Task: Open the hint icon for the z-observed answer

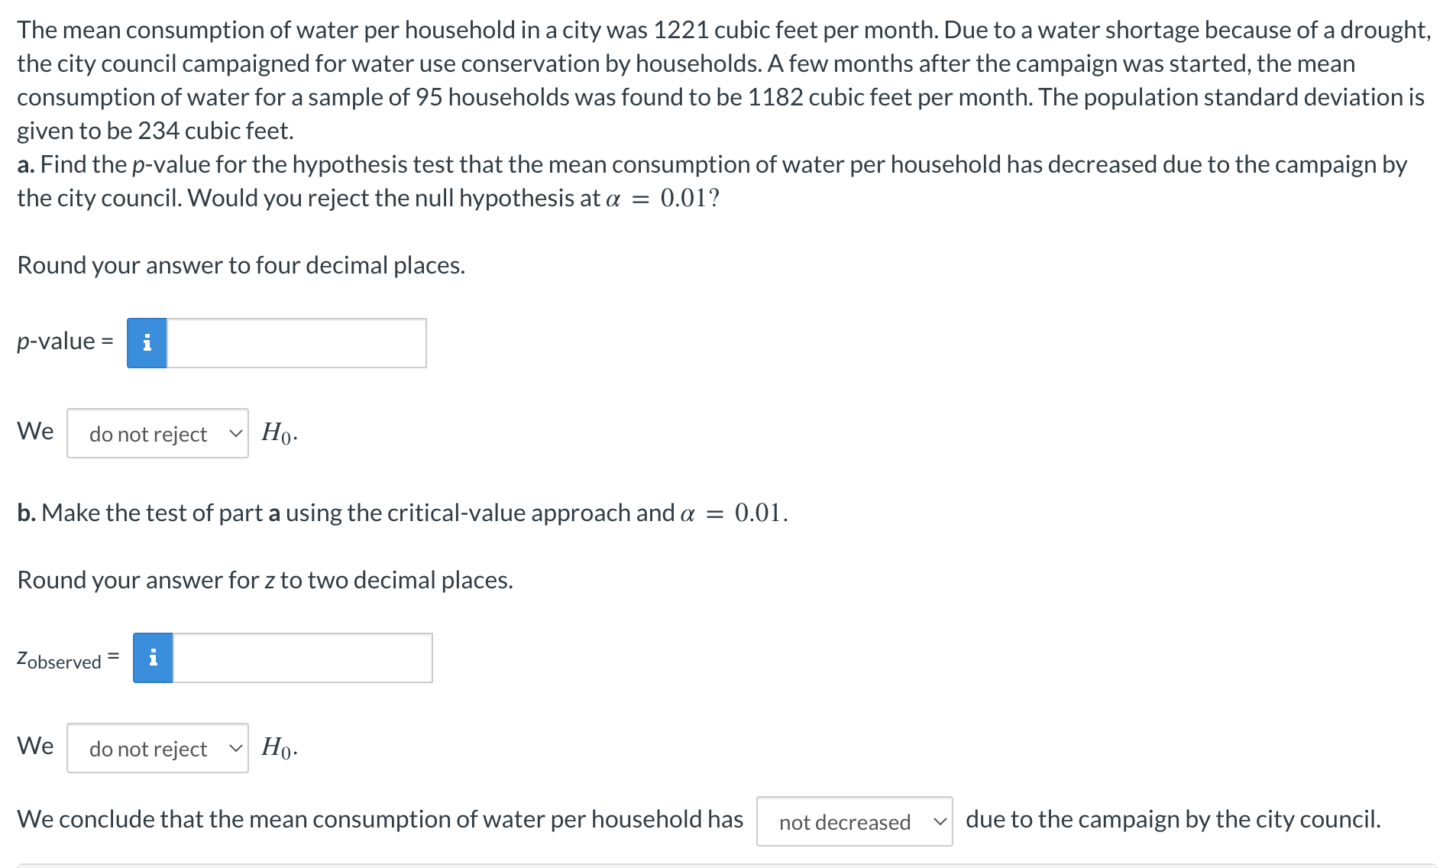Action: 152,658
